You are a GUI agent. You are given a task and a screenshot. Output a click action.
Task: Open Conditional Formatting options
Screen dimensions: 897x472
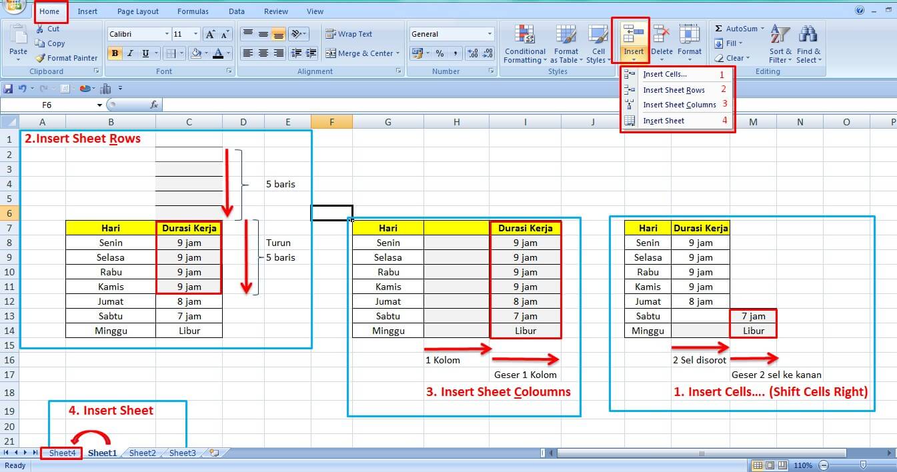coord(524,43)
